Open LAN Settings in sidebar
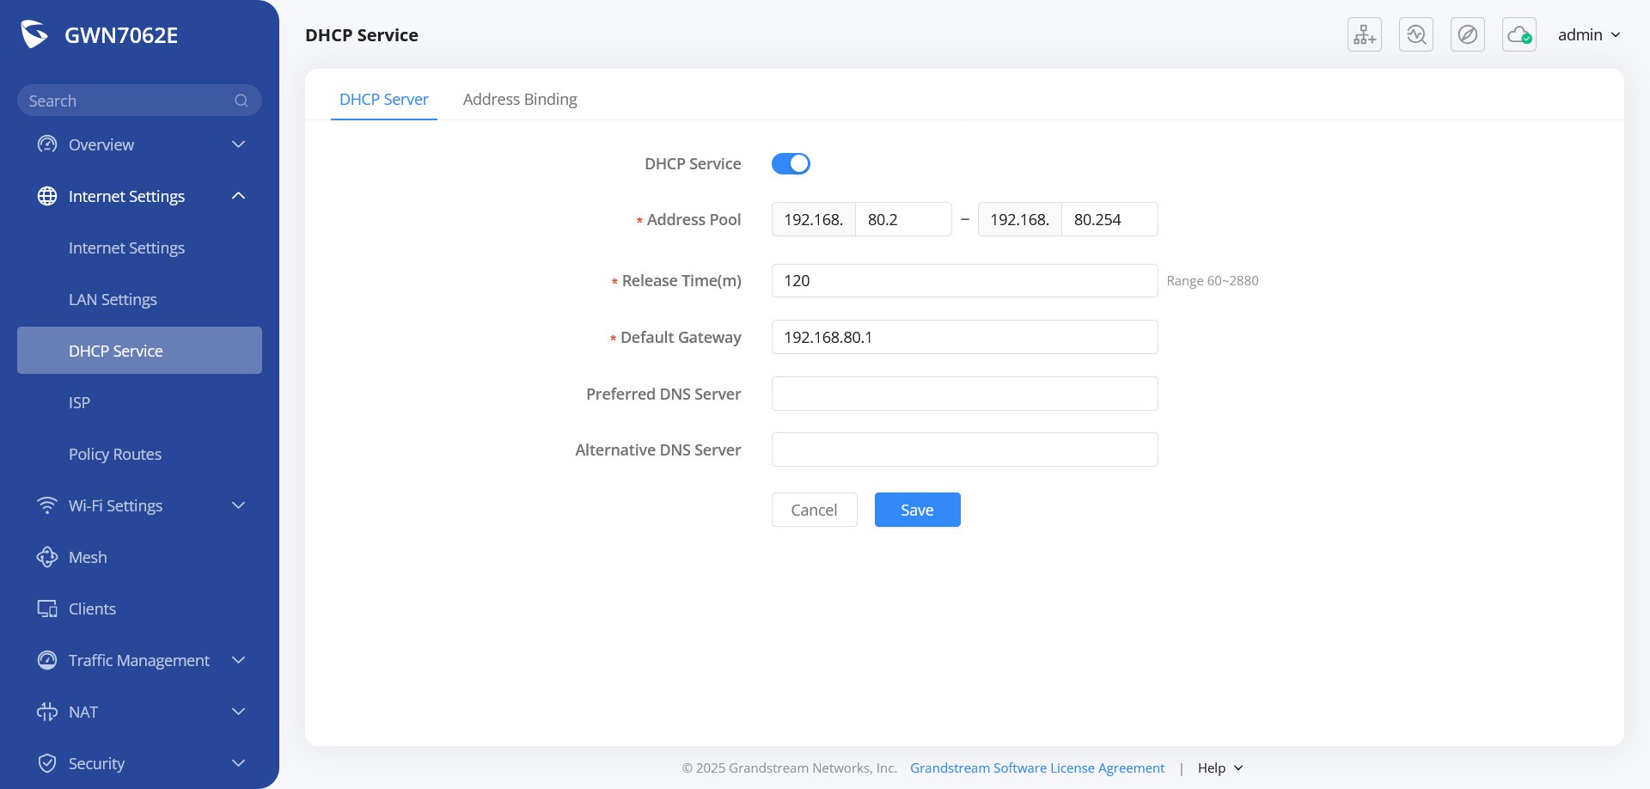Viewport: 1650px width, 789px height. [x=113, y=299]
